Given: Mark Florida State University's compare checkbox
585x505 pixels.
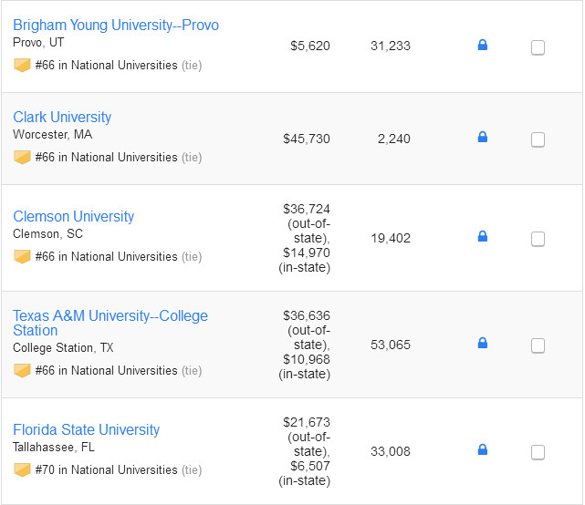Looking at the screenshot, I should tap(538, 452).
